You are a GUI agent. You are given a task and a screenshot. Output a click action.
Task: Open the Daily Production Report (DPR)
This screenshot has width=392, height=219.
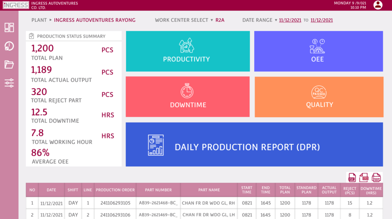tap(254, 144)
